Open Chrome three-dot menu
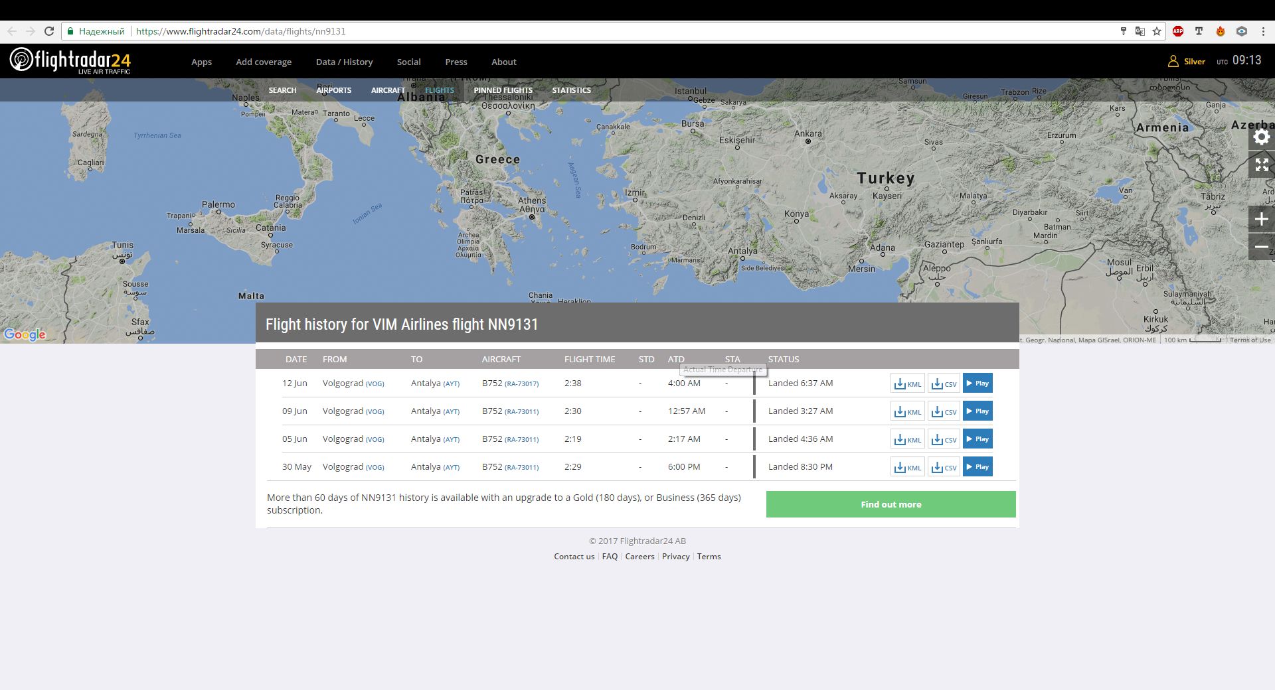 [x=1263, y=31]
